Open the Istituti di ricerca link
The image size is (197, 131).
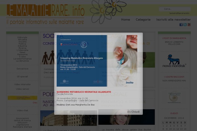point(22,120)
